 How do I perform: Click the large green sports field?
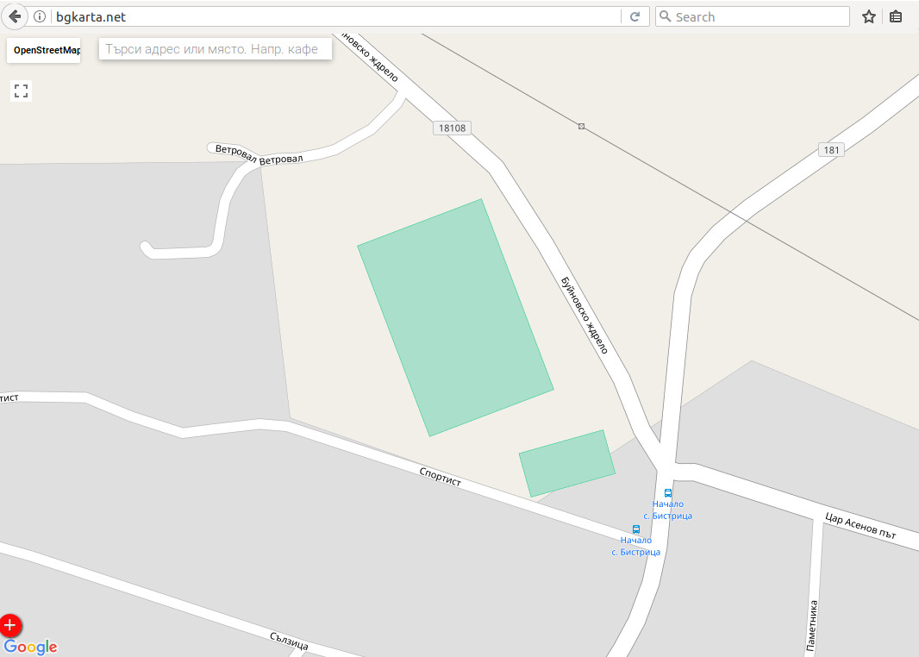[455, 317]
